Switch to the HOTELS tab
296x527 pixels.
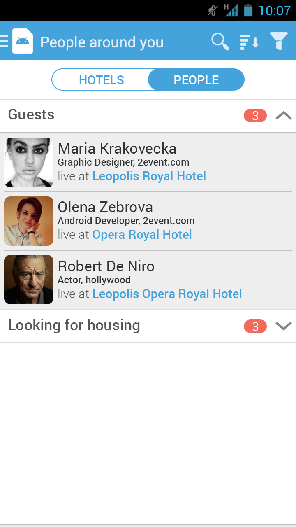[101, 80]
